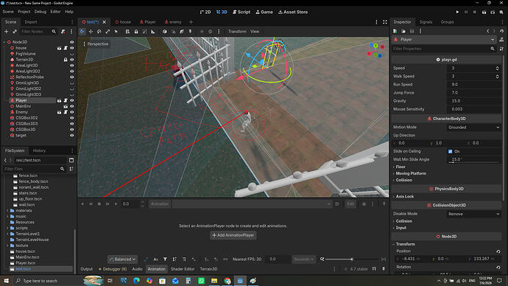Select the Move mode tool in viewport toolbar

91,32
